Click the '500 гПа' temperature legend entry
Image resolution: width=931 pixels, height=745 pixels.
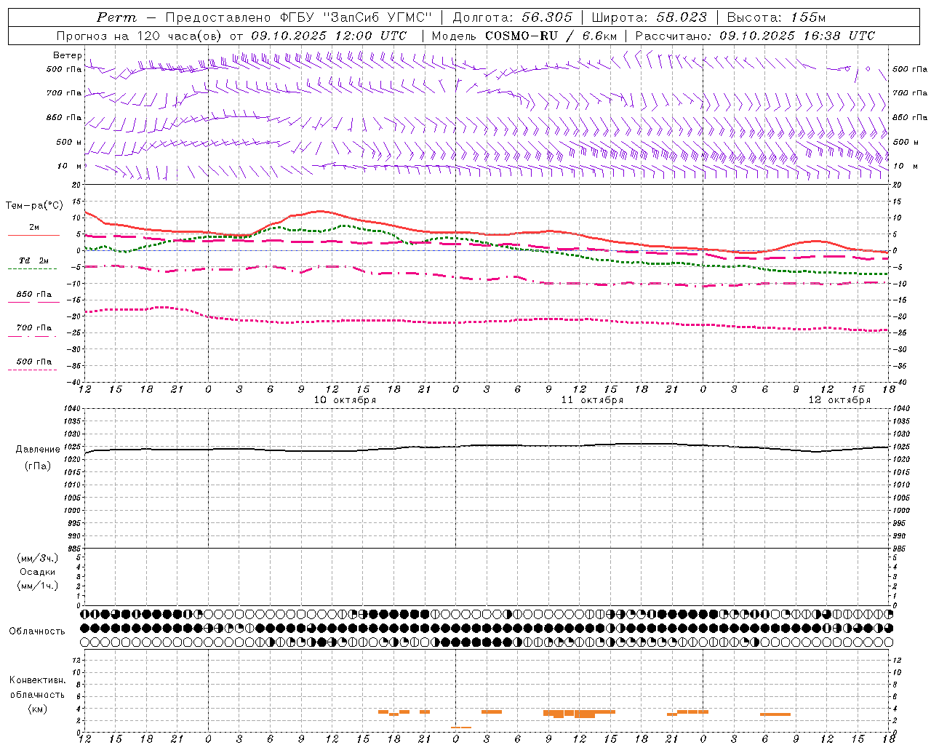(34, 361)
